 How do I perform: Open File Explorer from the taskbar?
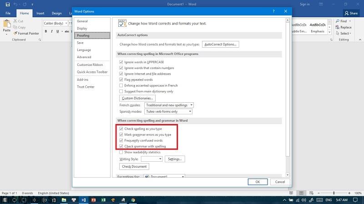pos(64,200)
